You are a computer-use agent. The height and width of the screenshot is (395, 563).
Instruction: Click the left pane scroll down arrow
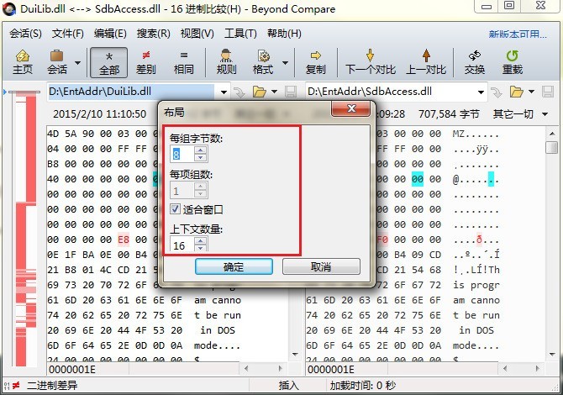pyautogui.click(x=295, y=354)
